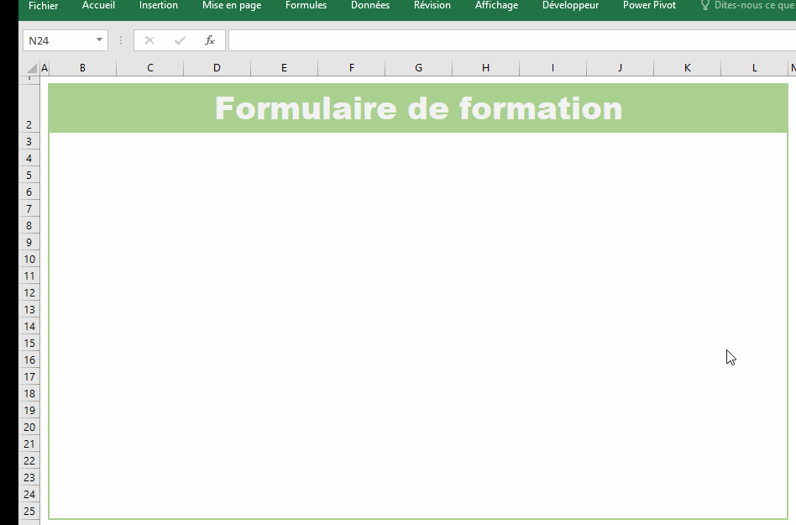Open the Révision tab
This screenshot has width=796, height=525.
click(432, 6)
